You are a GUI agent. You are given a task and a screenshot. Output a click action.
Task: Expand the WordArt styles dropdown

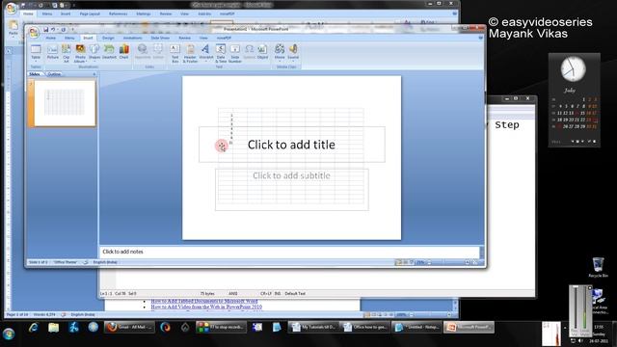pyautogui.click(x=205, y=53)
